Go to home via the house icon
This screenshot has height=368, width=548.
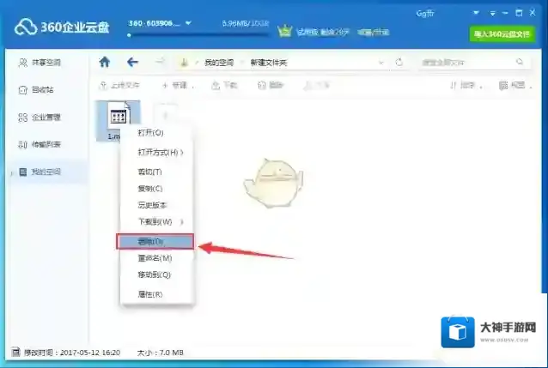(105, 62)
